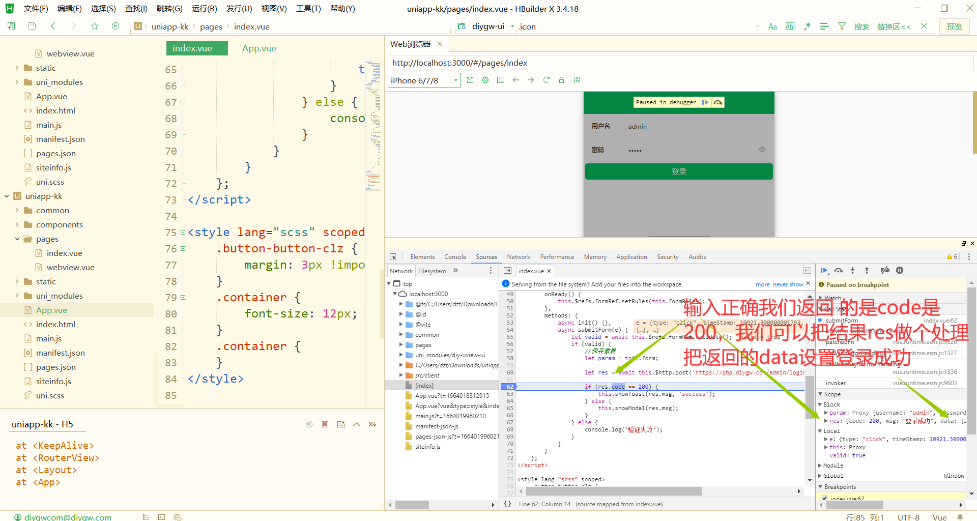Collapse uniapp-kk project folder

pyautogui.click(x=7, y=196)
